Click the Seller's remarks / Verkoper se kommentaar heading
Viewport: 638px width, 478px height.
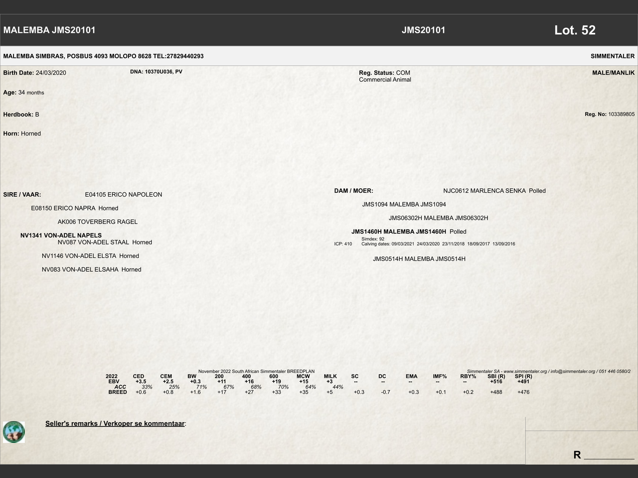tap(116, 424)
